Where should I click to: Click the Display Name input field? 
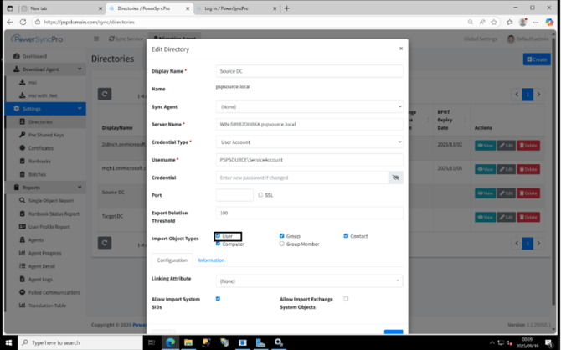click(310, 71)
